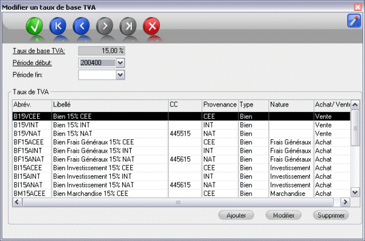
Task: Go to first record with blue icon
Action: 58,26
